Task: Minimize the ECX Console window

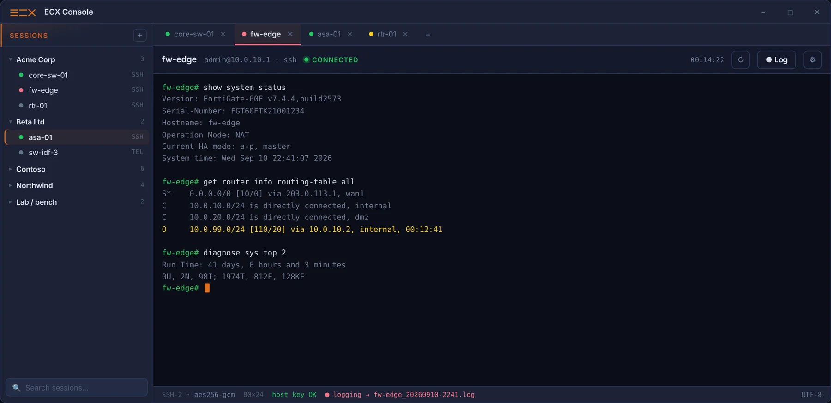Action: tap(763, 12)
